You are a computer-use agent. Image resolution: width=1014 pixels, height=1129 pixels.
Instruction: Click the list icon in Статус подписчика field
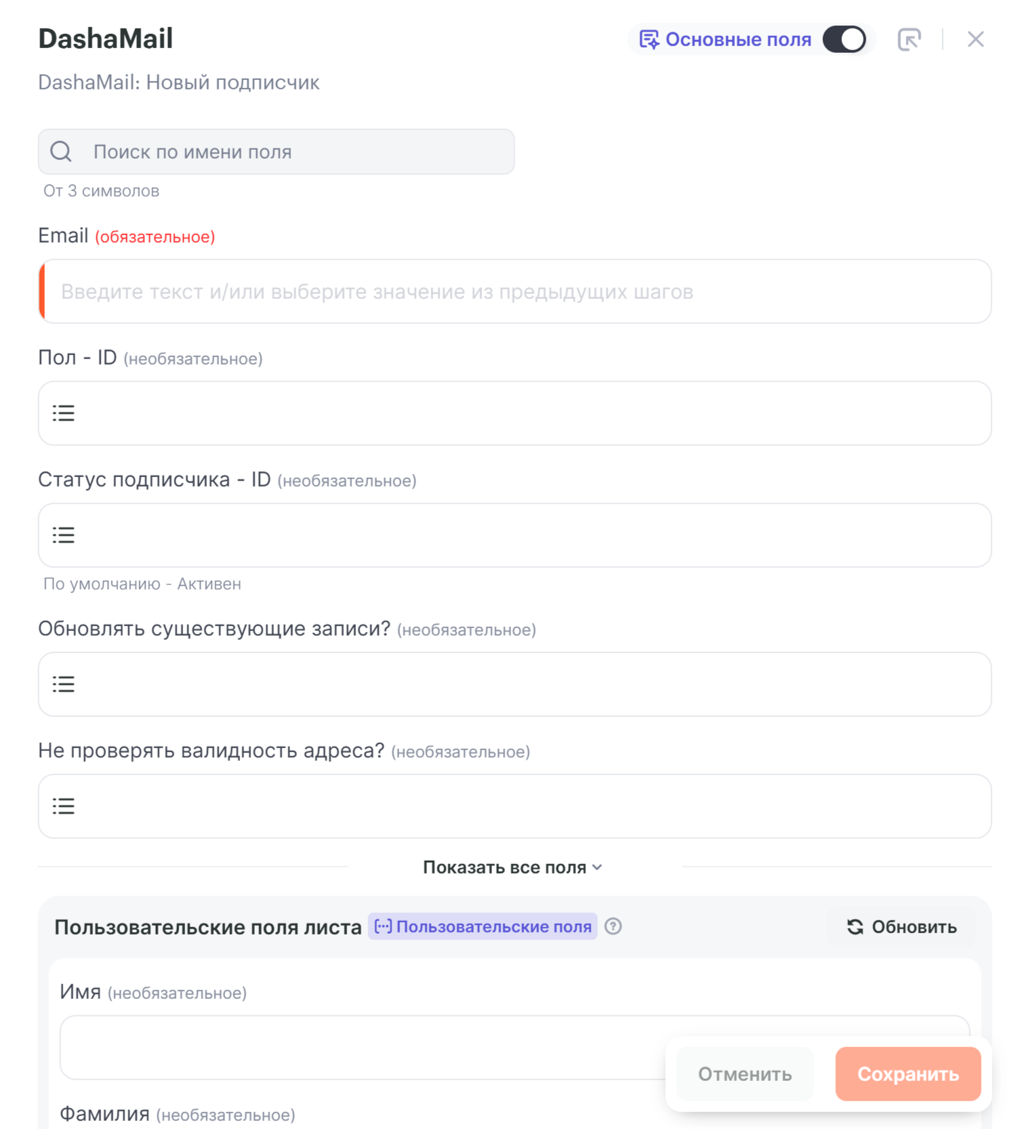tap(64, 535)
